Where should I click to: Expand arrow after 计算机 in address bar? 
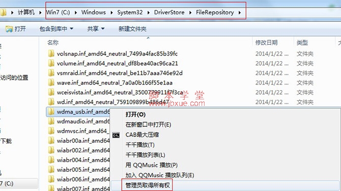pyautogui.click(x=40, y=13)
